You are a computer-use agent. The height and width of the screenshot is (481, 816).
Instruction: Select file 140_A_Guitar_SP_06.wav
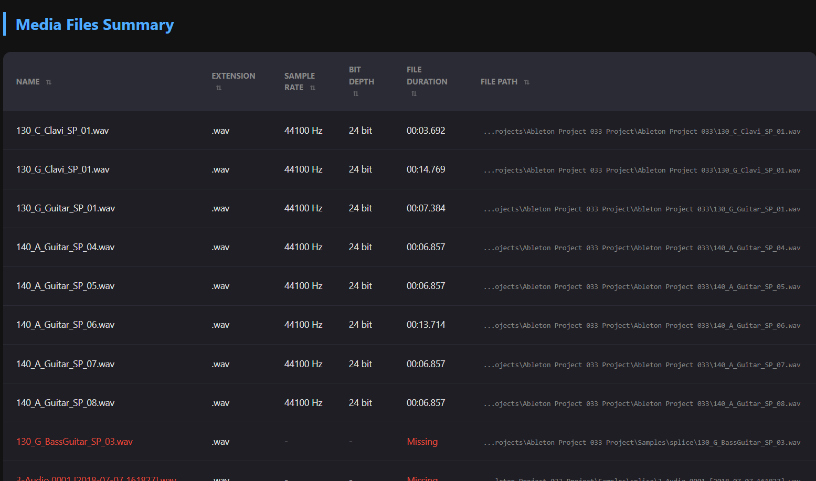coord(65,325)
